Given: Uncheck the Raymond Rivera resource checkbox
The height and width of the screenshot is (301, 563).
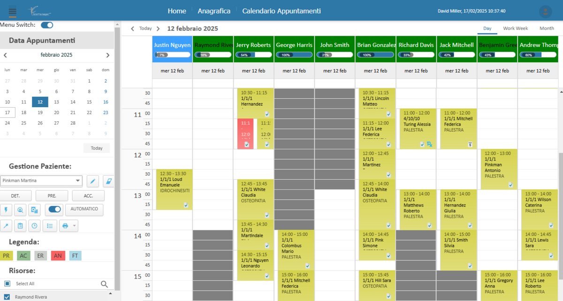Looking at the screenshot, I should (x=7, y=297).
